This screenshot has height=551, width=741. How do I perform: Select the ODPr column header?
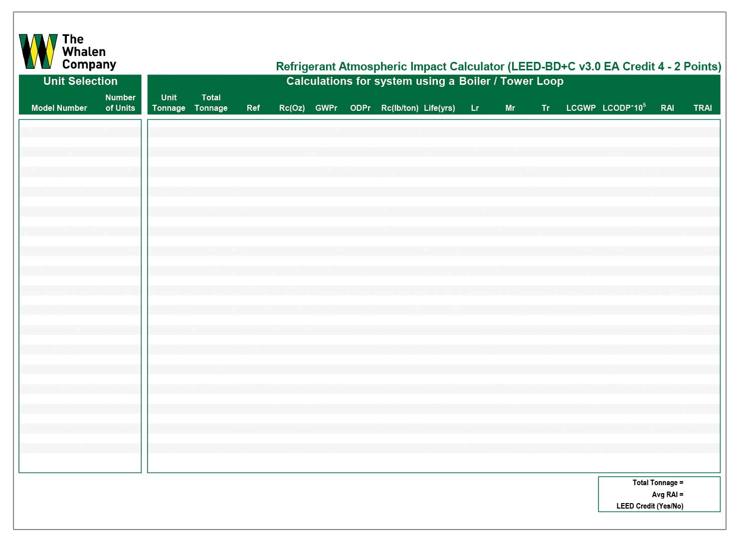(x=360, y=108)
